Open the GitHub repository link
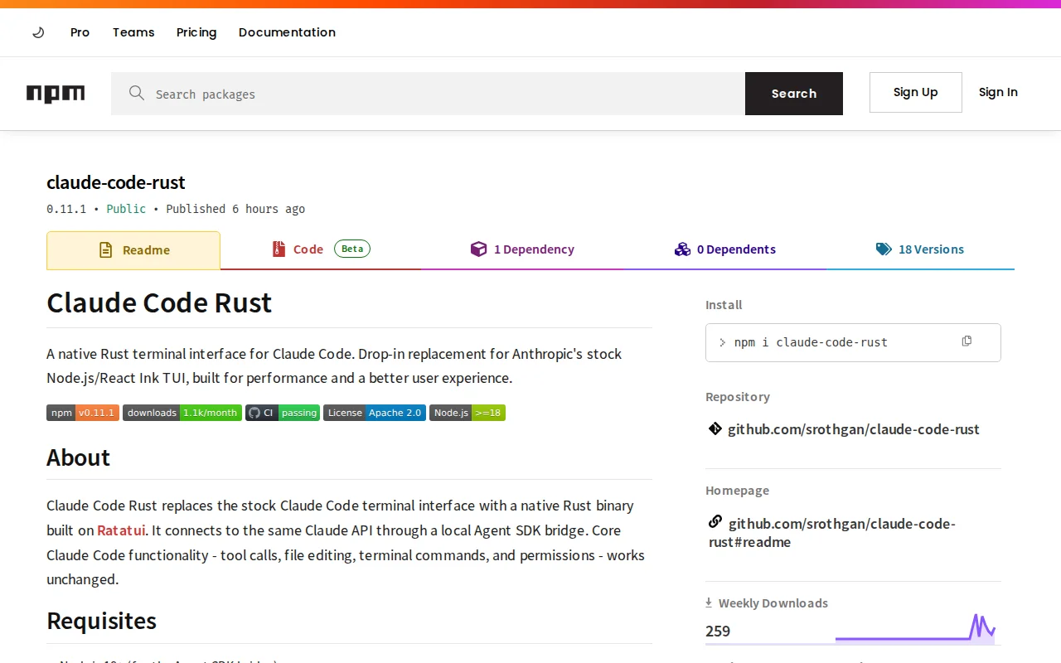 854,429
